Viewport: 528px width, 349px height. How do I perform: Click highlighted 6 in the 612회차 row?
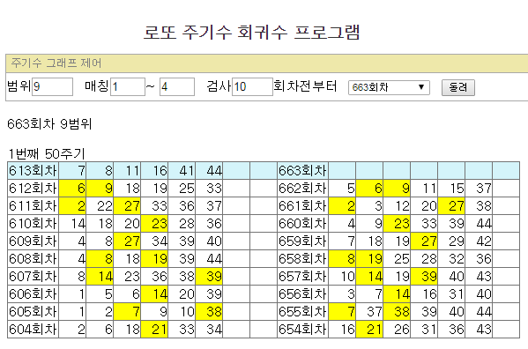coord(72,188)
